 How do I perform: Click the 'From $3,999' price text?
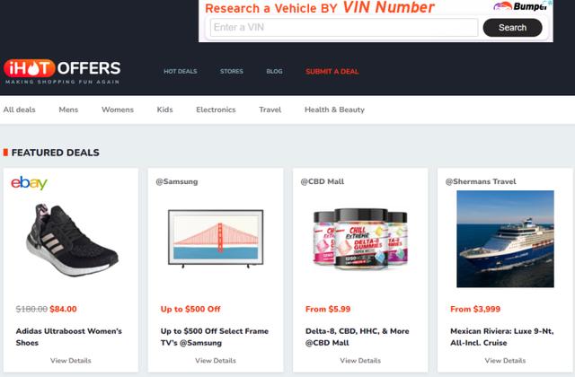point(475,309)
